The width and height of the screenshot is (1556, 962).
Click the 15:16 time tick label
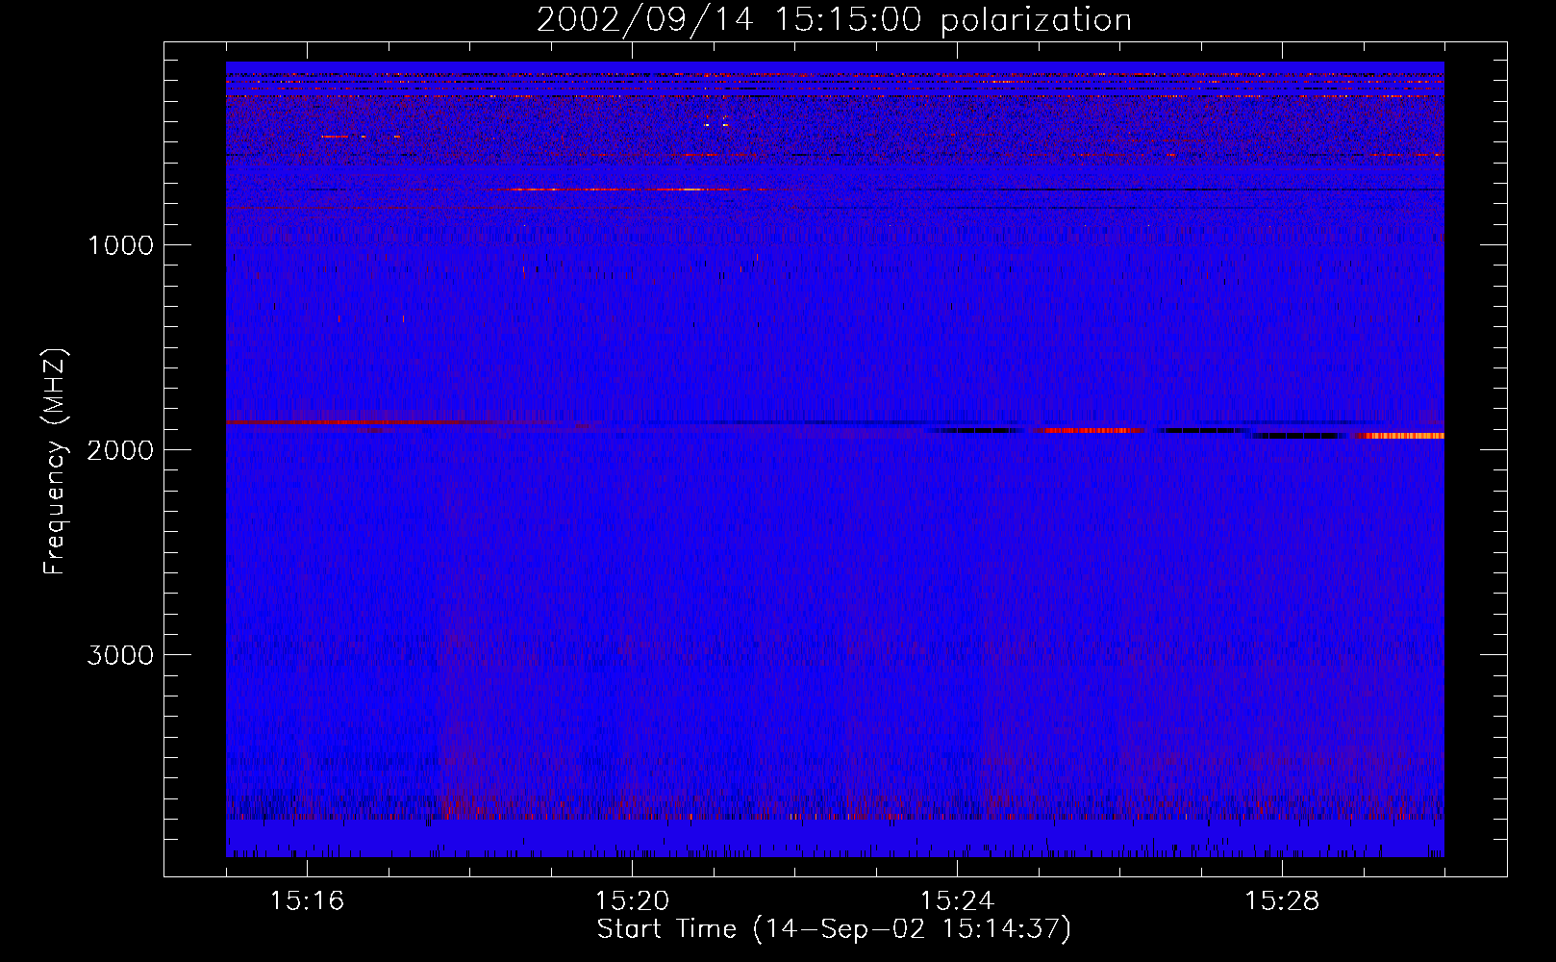[308, 901]
